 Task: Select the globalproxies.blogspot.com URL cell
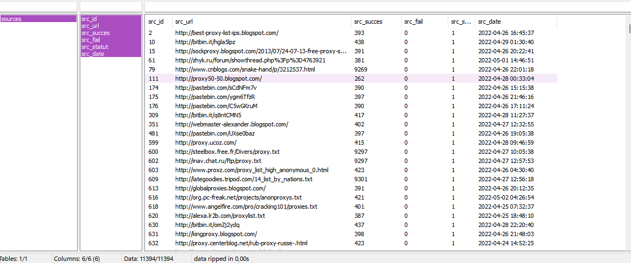click(x=220, y=188)
